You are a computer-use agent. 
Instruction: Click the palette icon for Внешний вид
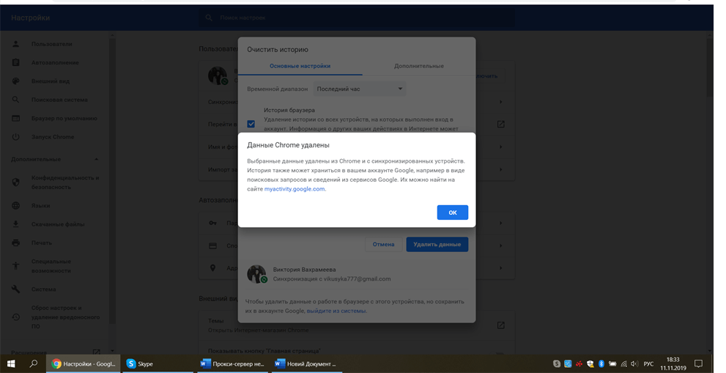pos(15,81)
